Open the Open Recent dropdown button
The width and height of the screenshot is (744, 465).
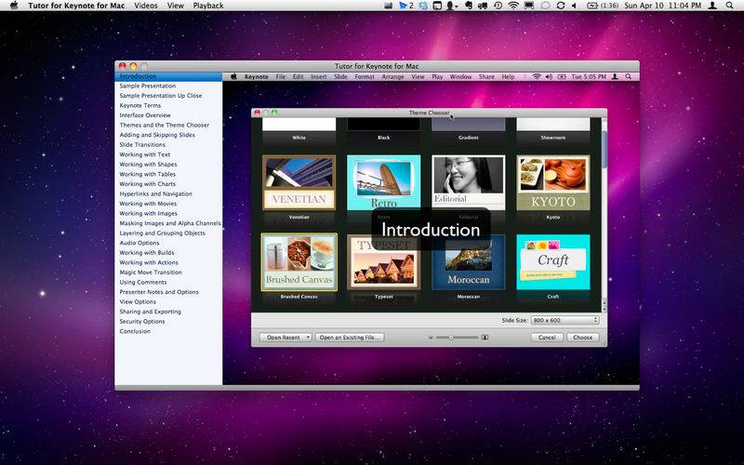286,338
